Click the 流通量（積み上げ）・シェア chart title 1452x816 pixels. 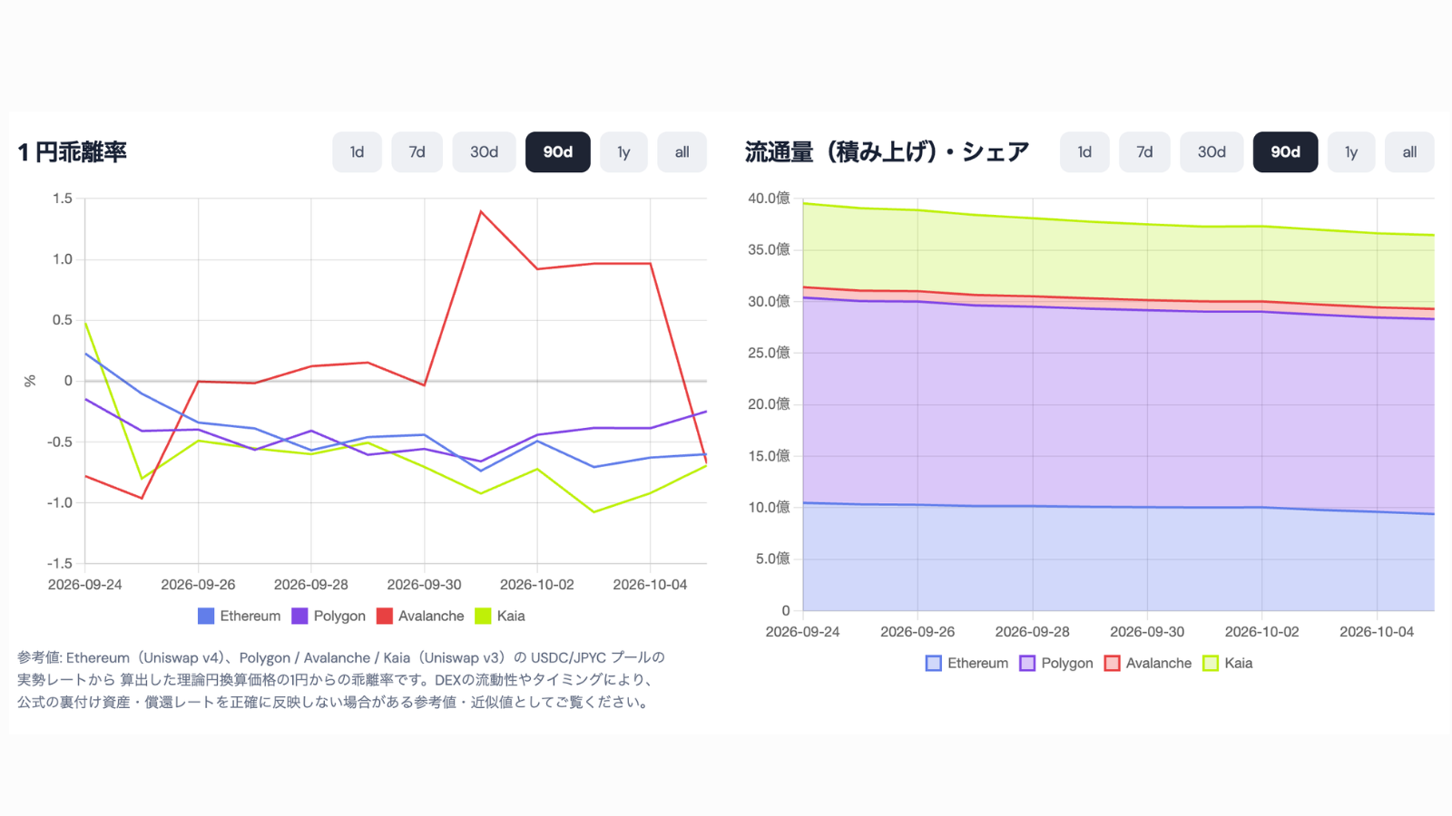coord(887,152)
